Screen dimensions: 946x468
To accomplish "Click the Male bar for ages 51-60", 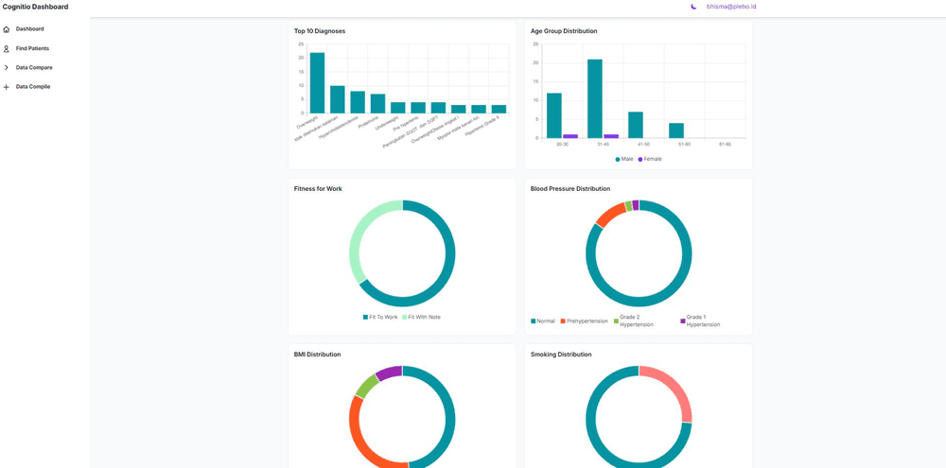I will click(x=676, y=130).
